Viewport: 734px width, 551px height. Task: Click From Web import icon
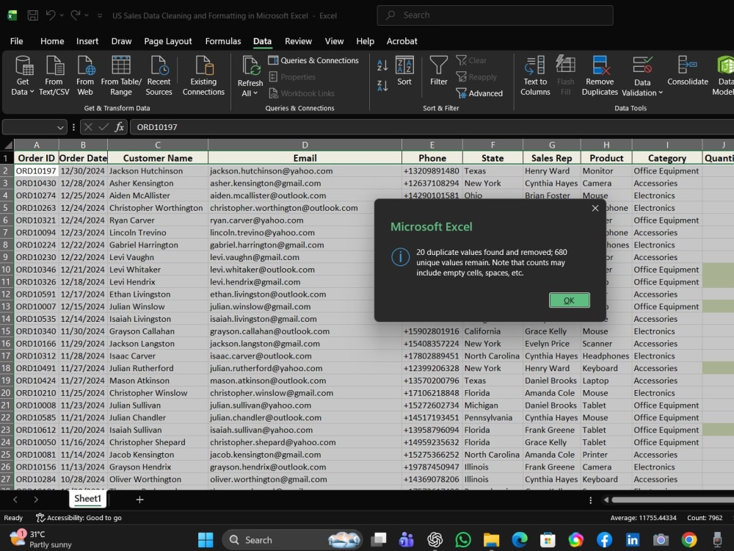pyautogui.click(x=85, y=76)
